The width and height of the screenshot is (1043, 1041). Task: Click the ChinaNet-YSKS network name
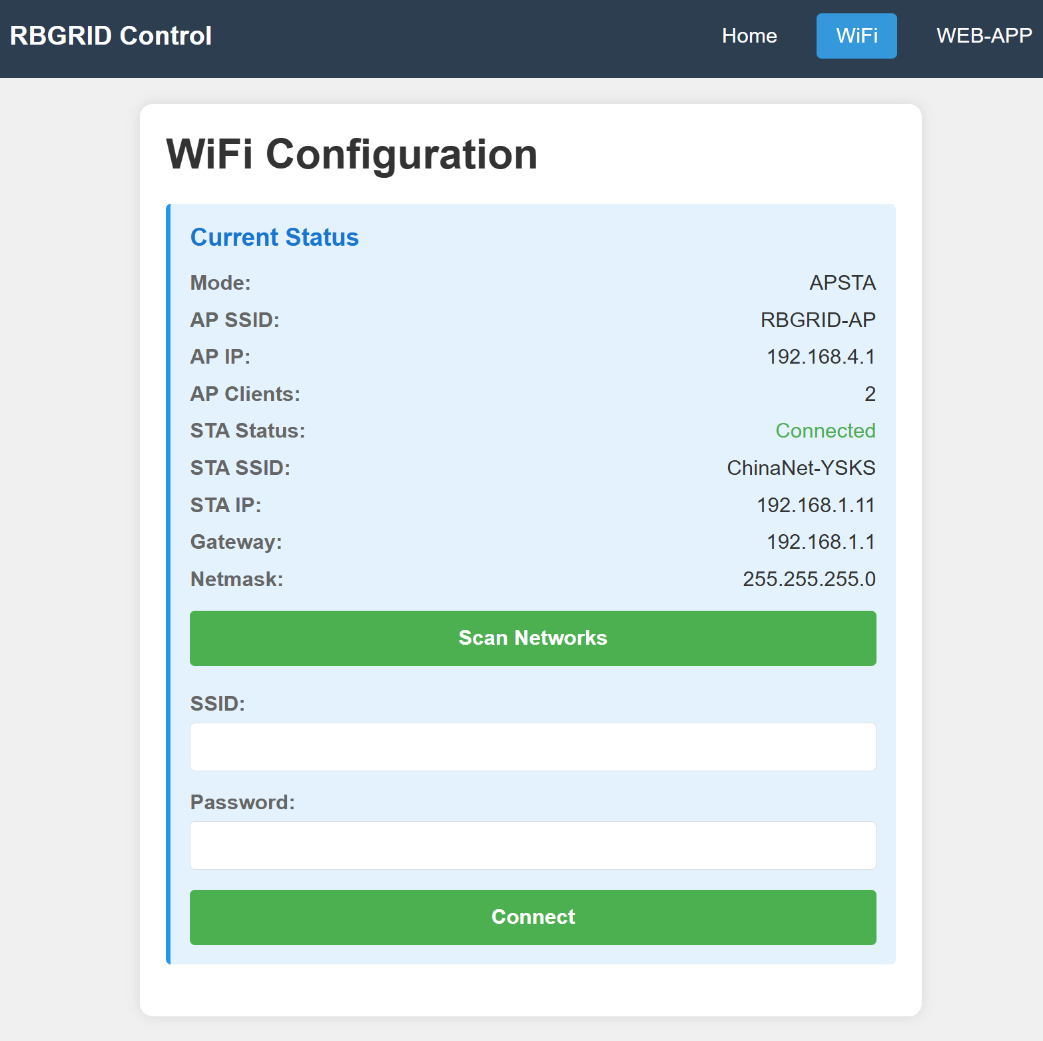(x=801, y=468)
